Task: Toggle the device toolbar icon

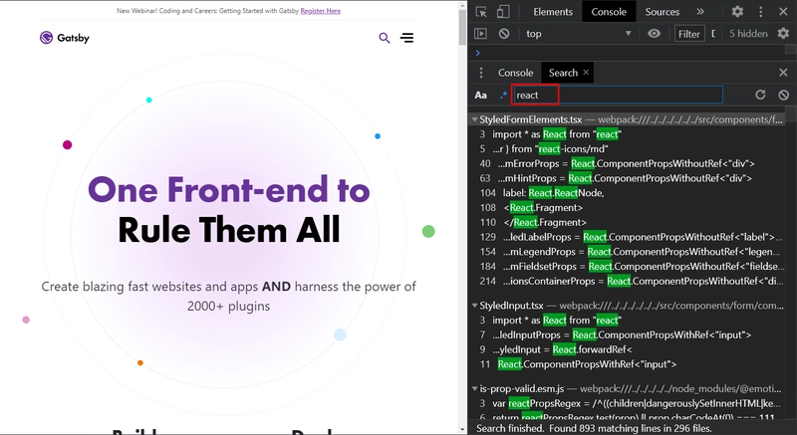Action: (x=506, y=12)
